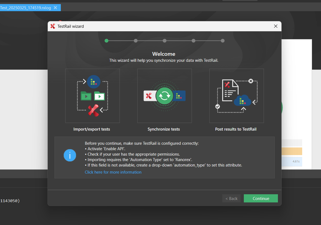The image size is (321, 225).
Task: Open the 'Click here for more information' link
Action: point(113,172)
